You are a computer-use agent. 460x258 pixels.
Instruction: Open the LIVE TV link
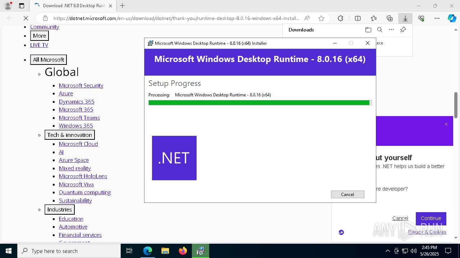tap(39, 45)
